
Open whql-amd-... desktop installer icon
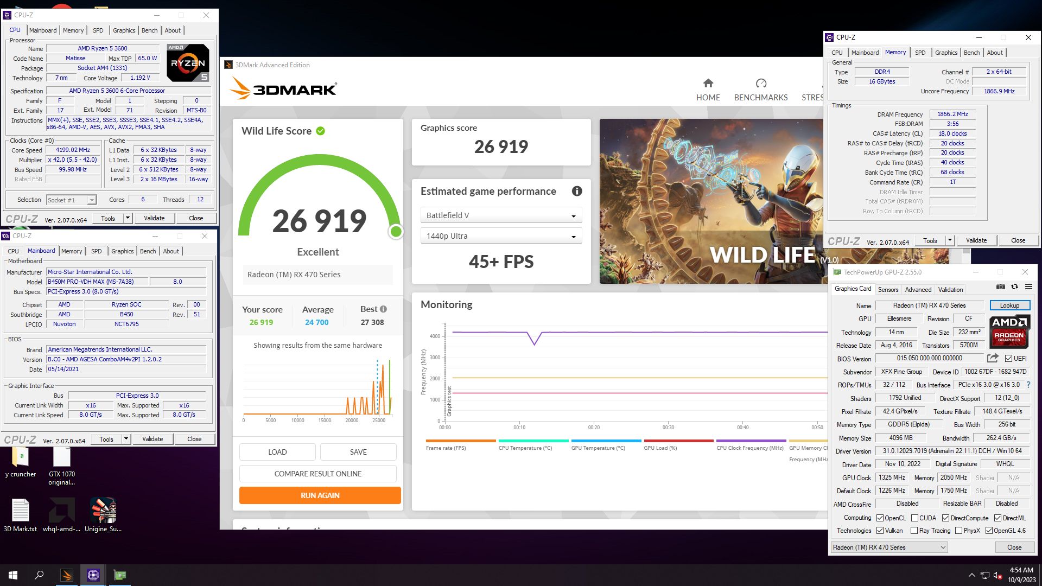click(x=61, y=515)
